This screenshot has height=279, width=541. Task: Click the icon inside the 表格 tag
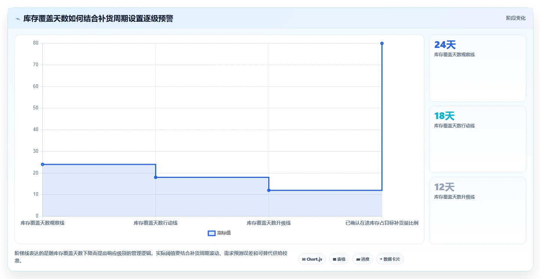[x=334, y=259]
